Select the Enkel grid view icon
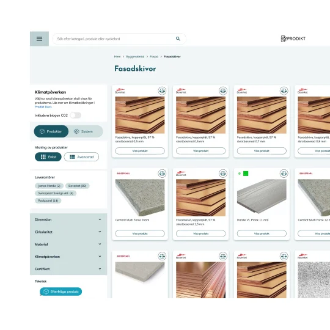Screen dimensions: 330x330 pyautogui.click(x=43, y=157)
